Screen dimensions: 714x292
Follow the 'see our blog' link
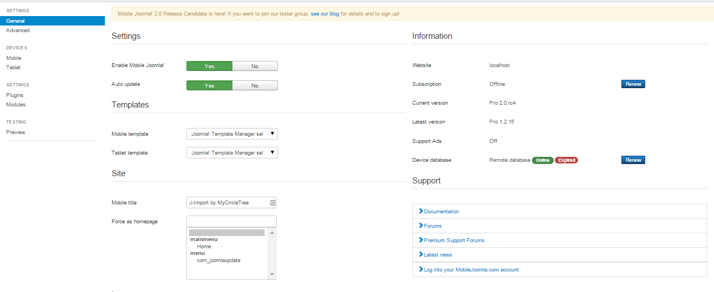click(x=325, y=13)
